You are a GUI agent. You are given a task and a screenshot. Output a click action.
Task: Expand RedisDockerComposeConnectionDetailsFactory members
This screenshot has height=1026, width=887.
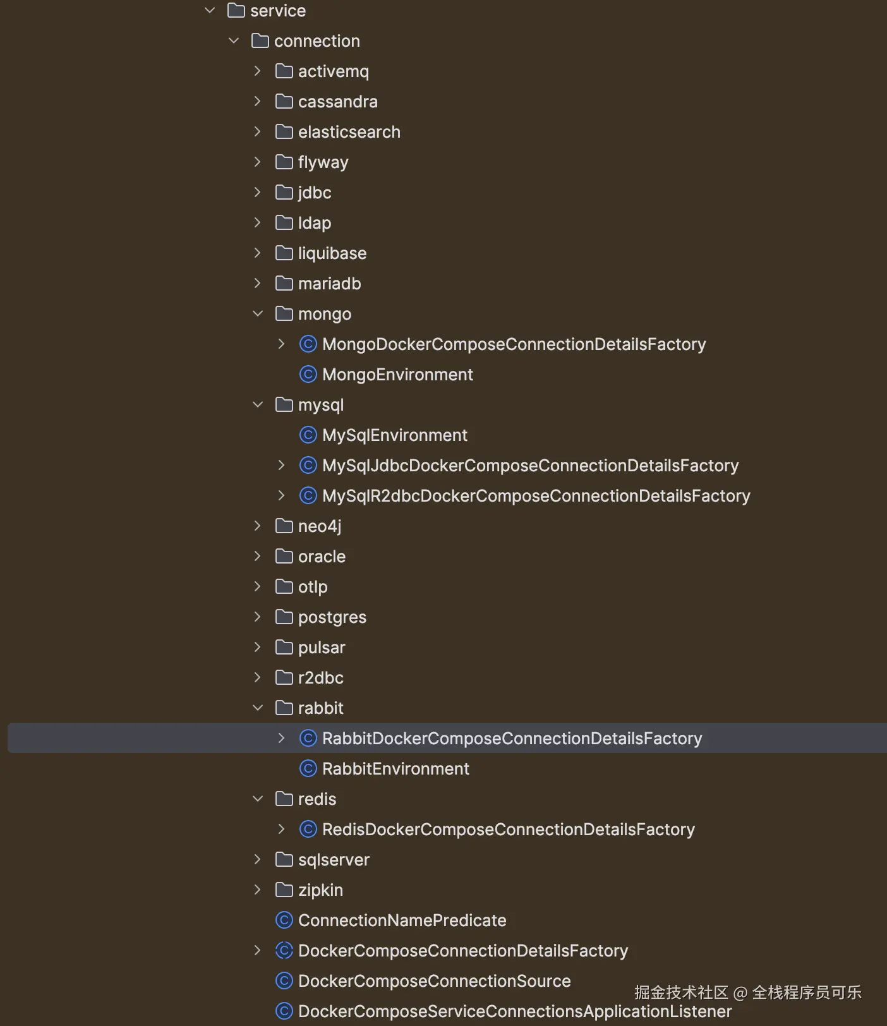pos(281,830)
